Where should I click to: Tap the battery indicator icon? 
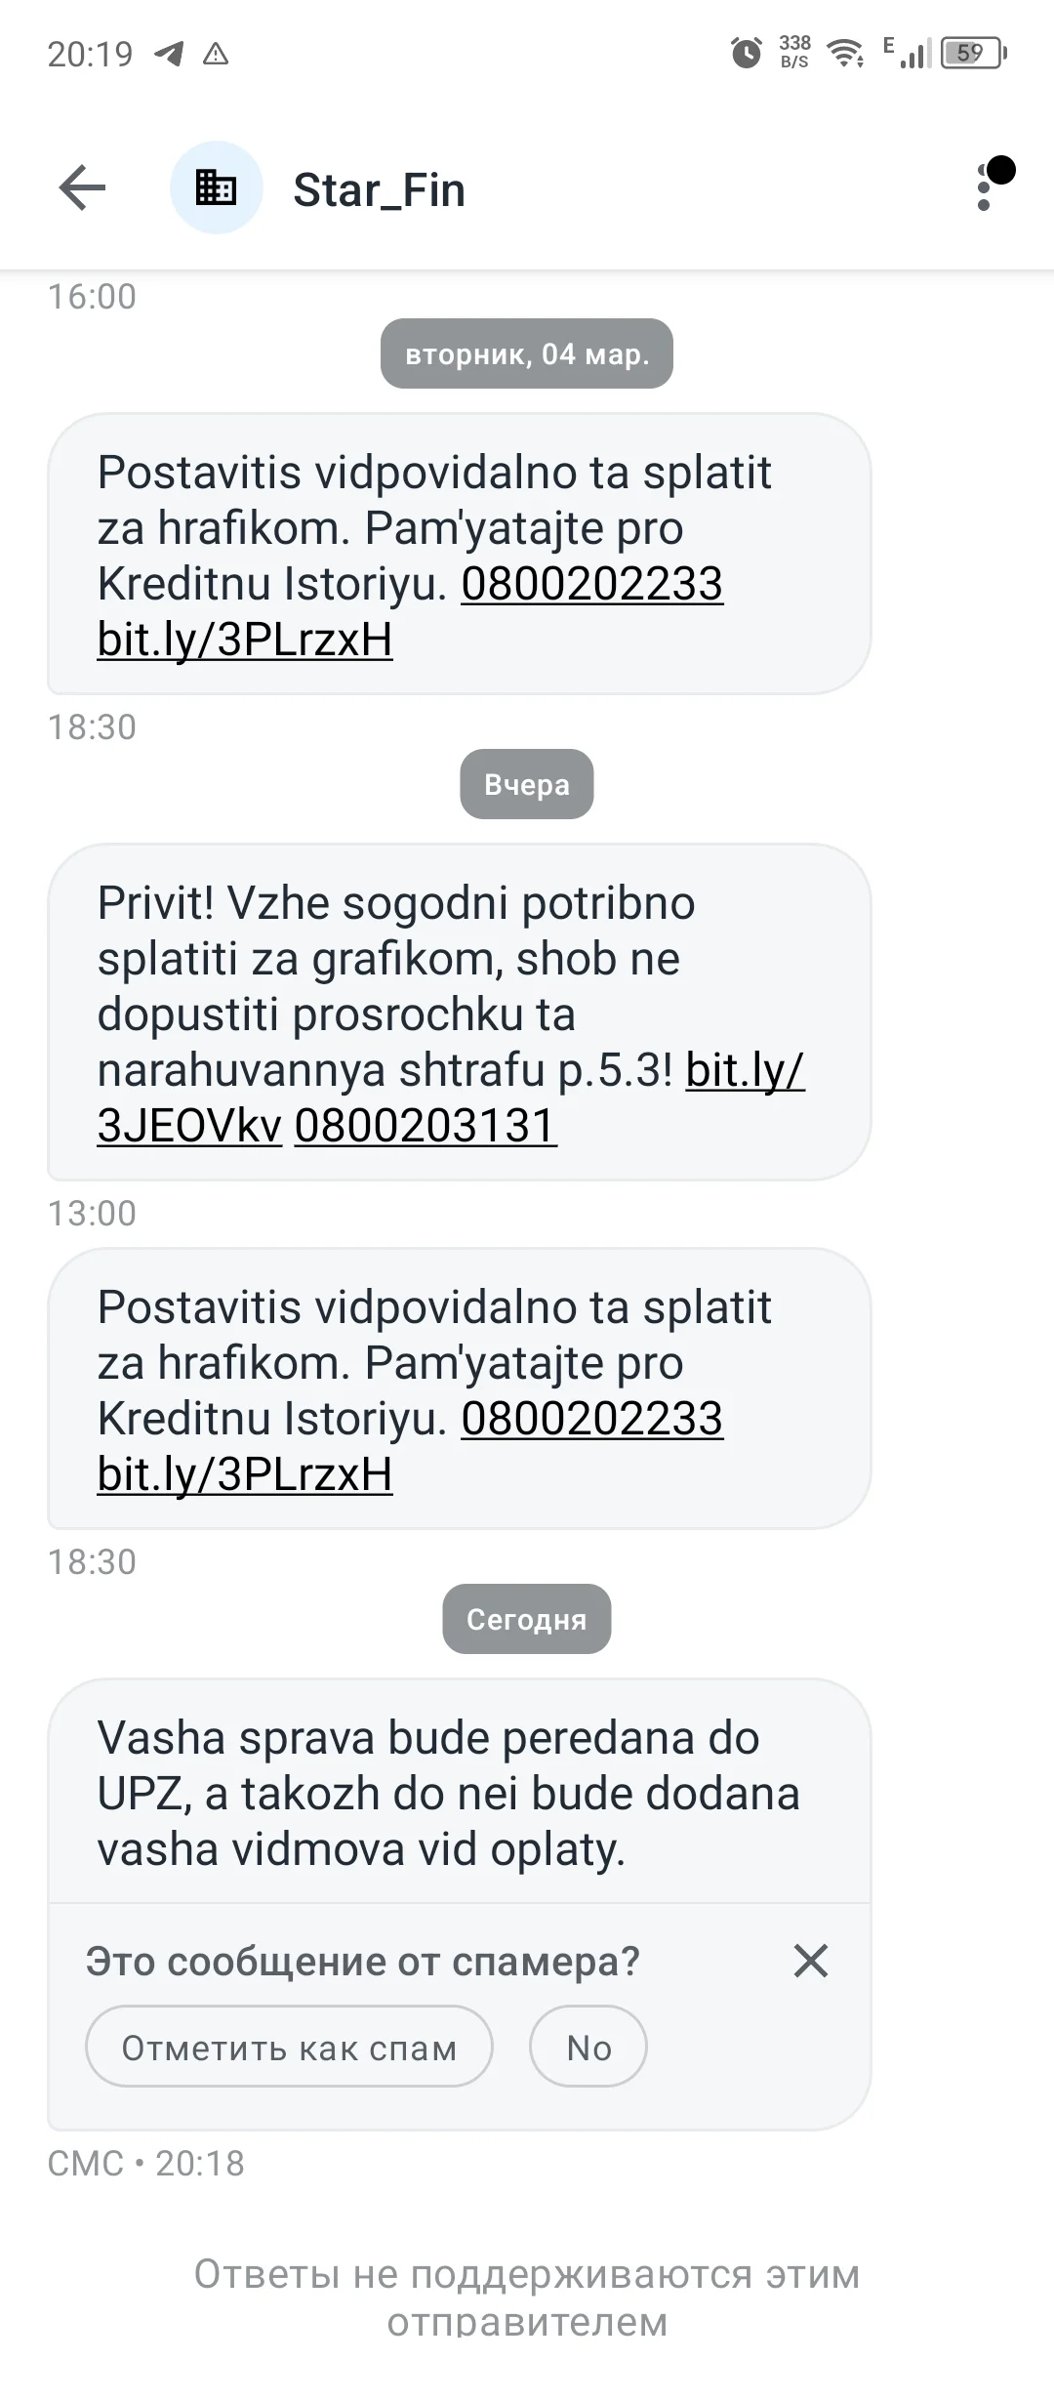point(972,53)
